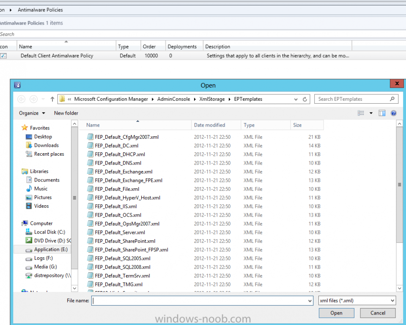The width and height of the screenshot is (406, 325).
Task: Select FEP_Default_SQL2008.xml
Action: pyautogui.click(x=123, y=267)
